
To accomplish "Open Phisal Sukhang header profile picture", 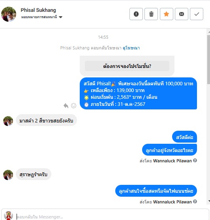I will click(9, 14).
